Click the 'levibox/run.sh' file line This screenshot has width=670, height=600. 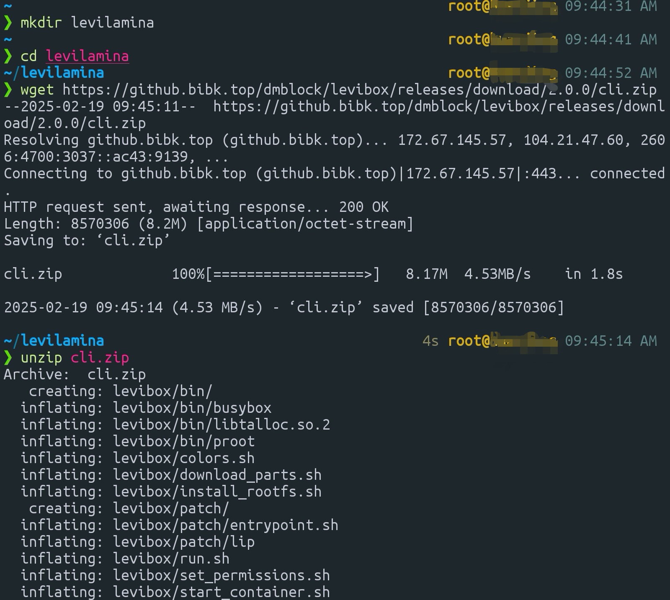[125, 559]
